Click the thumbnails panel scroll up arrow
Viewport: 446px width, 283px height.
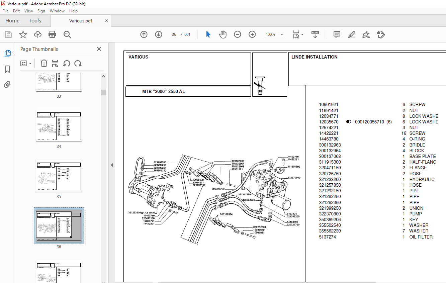coord(104,76)
